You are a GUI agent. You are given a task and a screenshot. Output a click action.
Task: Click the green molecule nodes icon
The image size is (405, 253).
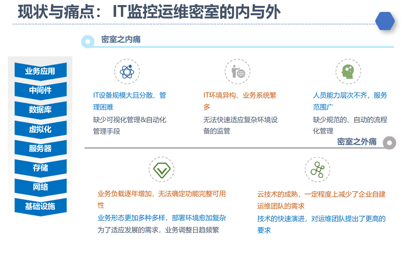click(x=318, y=170)
